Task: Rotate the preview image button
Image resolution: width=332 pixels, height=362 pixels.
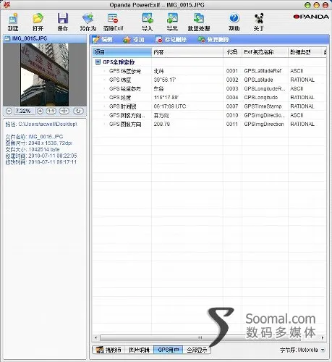Action: pos(78,111)
